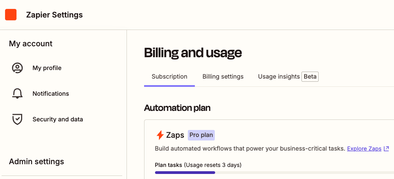Select the Usage insights tab

click(x=279, y=77)
